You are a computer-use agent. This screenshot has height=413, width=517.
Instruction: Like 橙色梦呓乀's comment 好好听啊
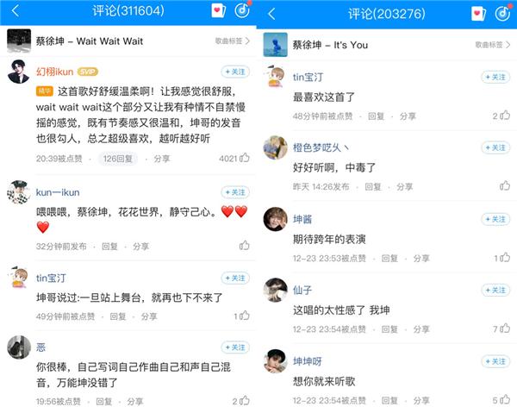[x=504, y=185]
